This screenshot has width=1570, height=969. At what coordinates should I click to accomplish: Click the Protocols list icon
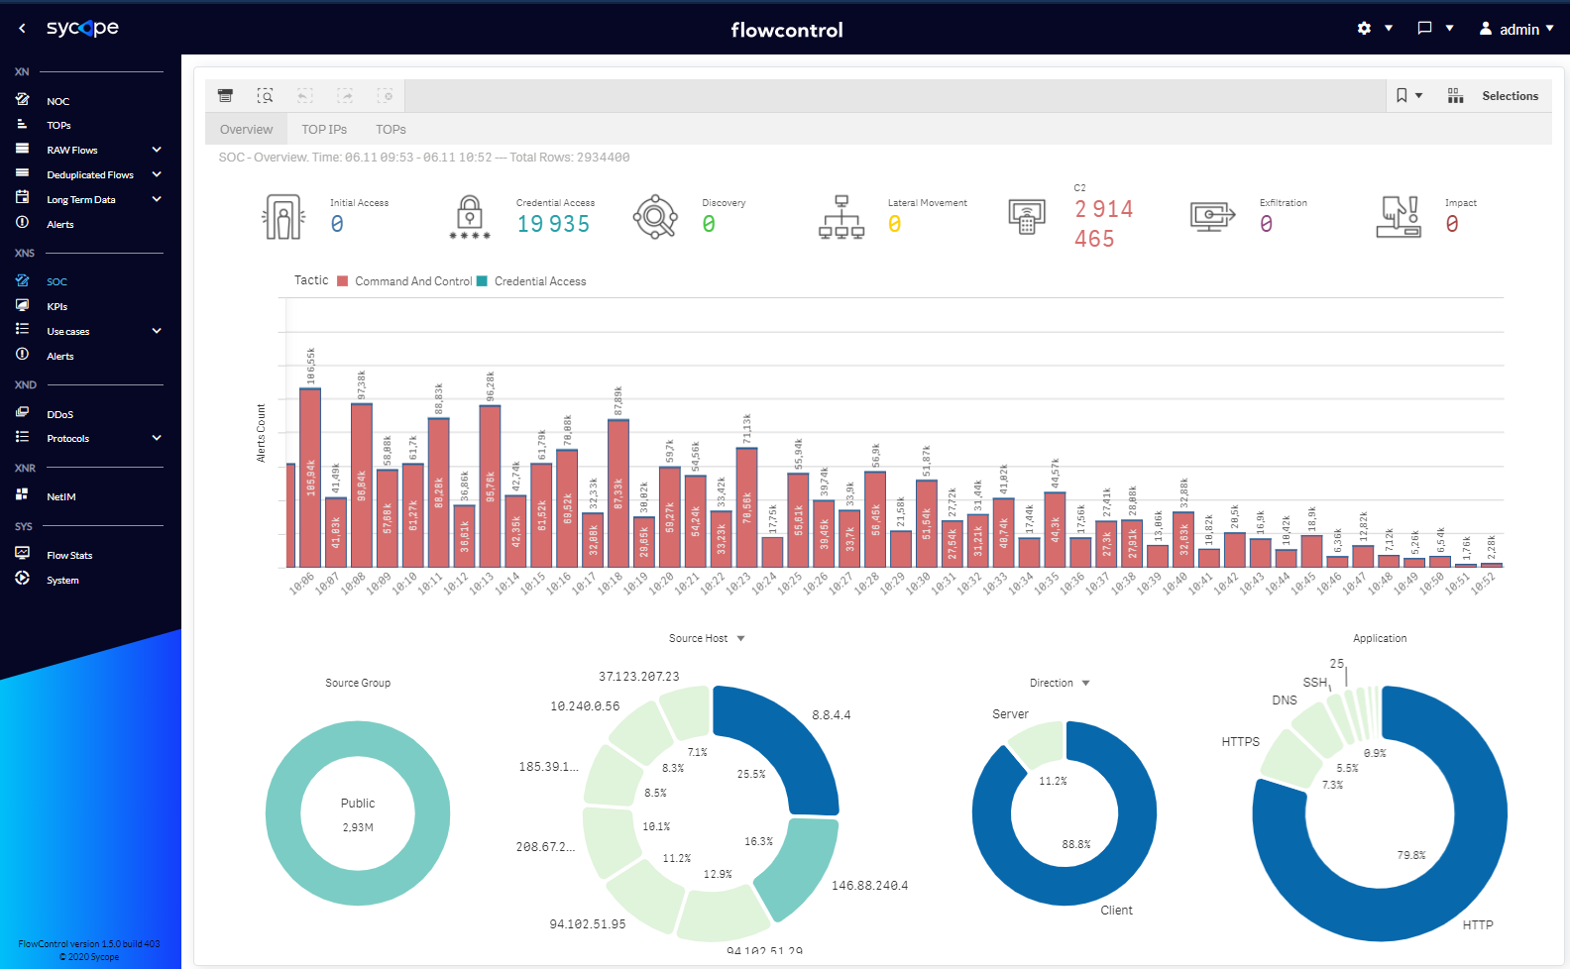coord(22,438)
